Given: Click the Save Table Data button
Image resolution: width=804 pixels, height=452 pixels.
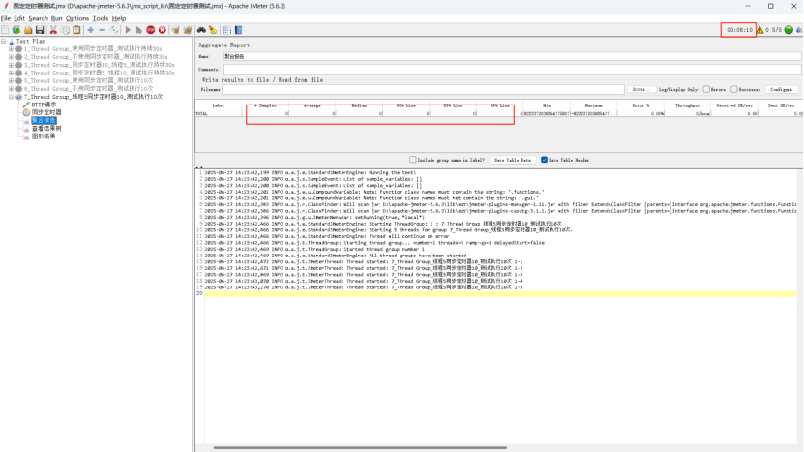Looking at the screenshot, I should click(512, 160).
